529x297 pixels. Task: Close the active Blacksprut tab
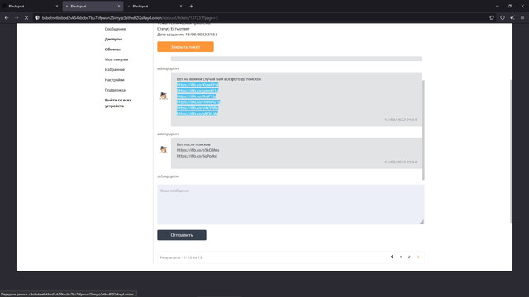pyautogui.click(x=119, y=6)
